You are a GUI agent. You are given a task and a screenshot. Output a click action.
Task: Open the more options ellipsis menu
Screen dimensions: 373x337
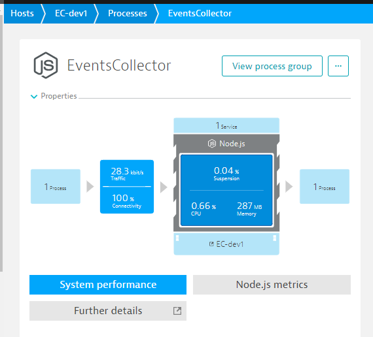pos(338,66)
